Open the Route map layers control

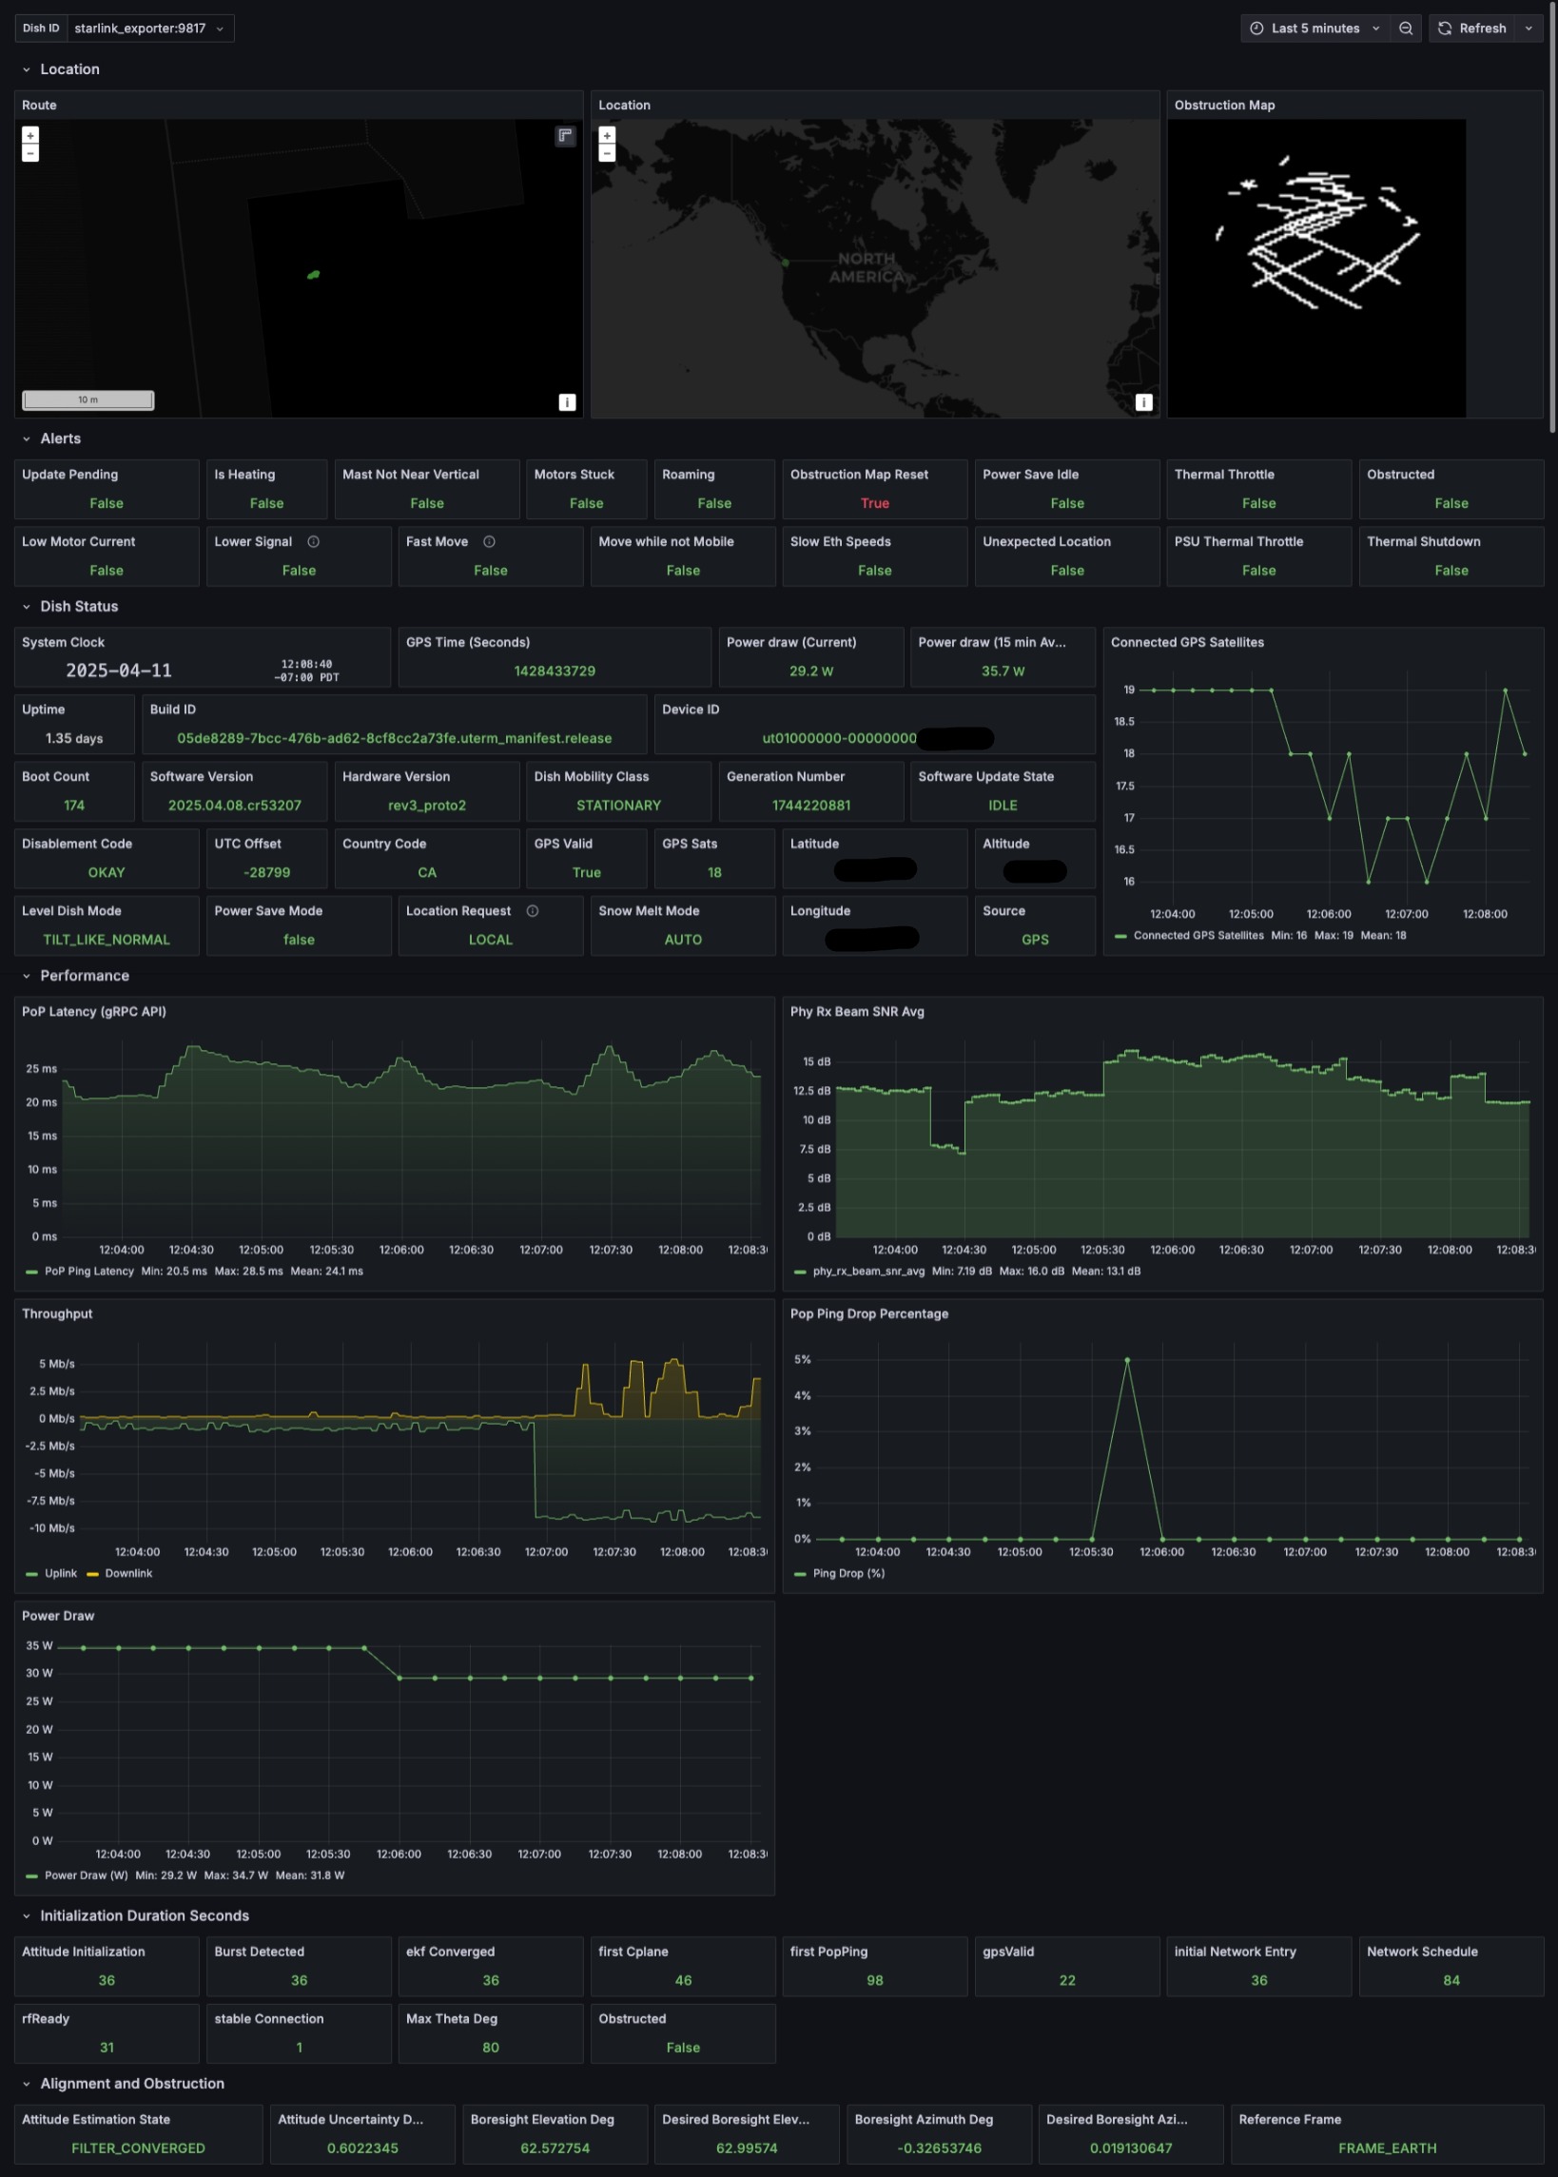coord(565,135)
